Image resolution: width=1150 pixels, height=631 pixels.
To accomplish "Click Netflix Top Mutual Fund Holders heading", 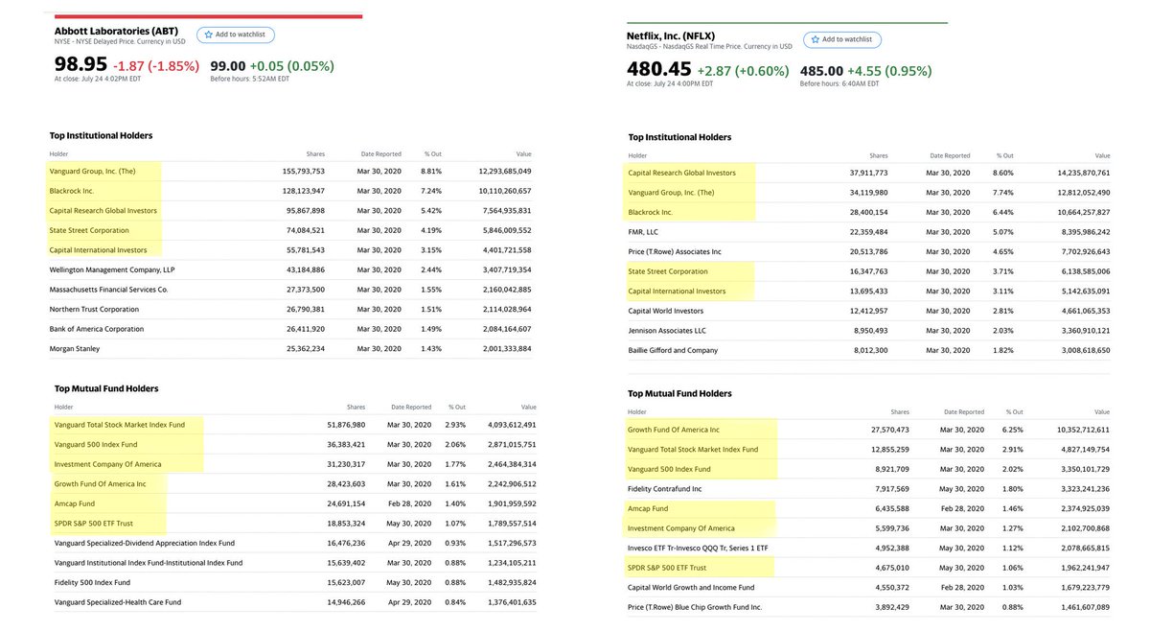I will [x=679, y=393].
